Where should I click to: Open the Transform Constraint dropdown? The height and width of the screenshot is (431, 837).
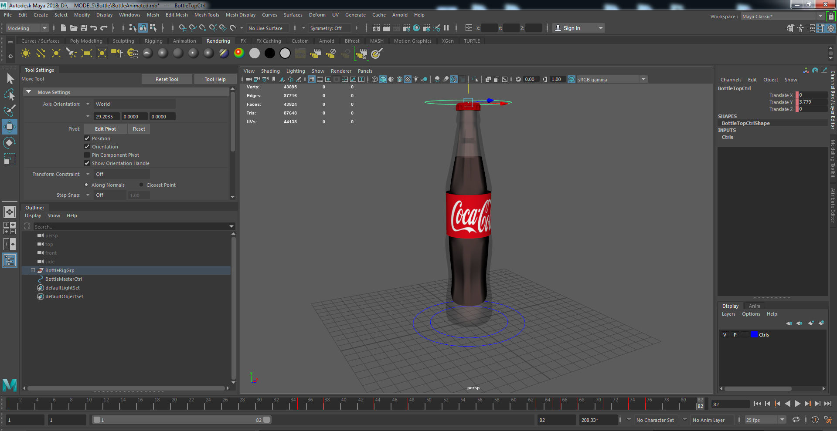tap(121, 174)
